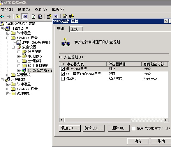
Task: Enable the <动态> default response checkbox
Action: point(63,78)
